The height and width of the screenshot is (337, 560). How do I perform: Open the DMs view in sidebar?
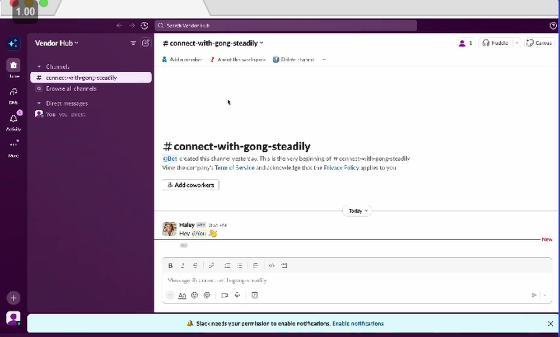point(13,92)
